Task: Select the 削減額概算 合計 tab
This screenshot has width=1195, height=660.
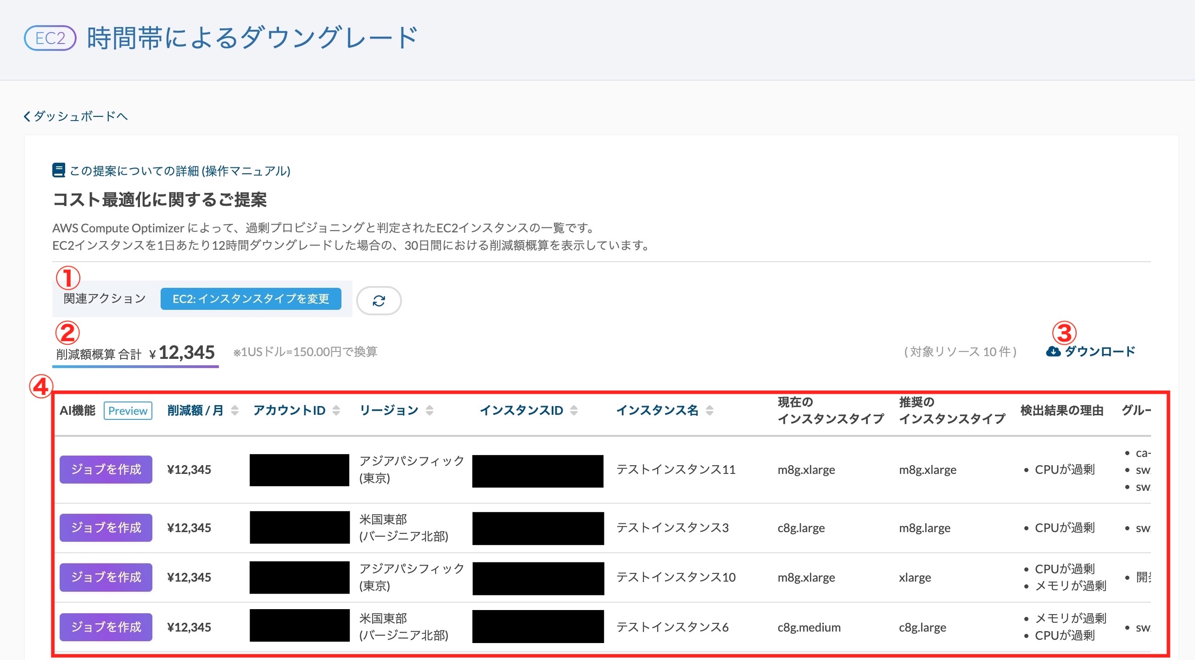Action: (135, 353)
